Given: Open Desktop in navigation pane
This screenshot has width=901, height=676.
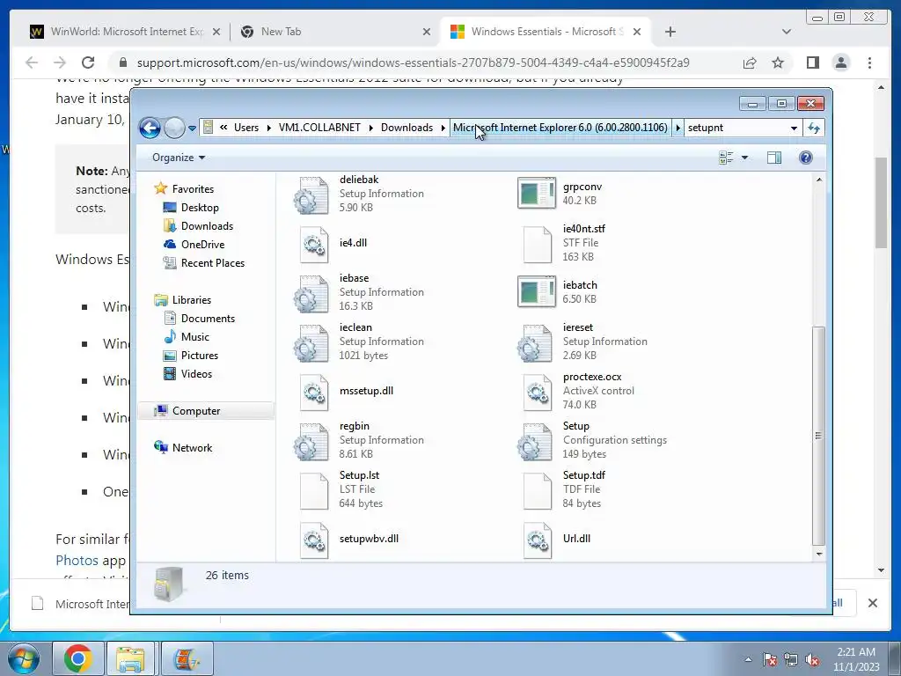Looking at the screenshot, I should click(x=200, y=208).
